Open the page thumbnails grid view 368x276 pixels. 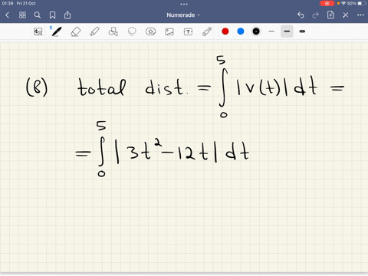click(x=22, y=15)
